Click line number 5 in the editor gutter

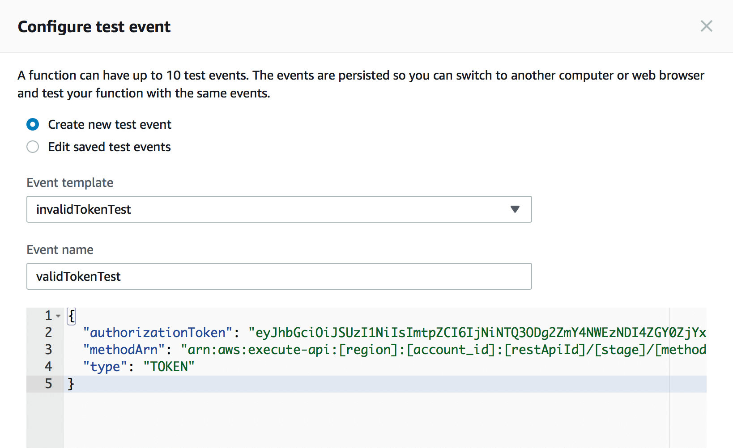tap(48, 384)
